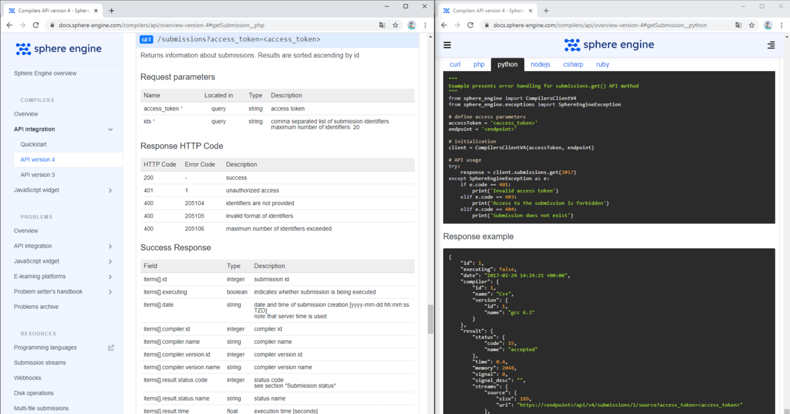Open Problems Overview sidebar link

(x=26, y=231)
